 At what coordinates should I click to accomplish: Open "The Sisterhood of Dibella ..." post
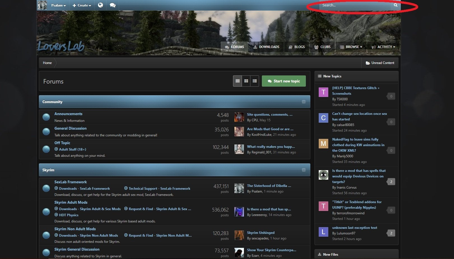(x=269, y=186)
